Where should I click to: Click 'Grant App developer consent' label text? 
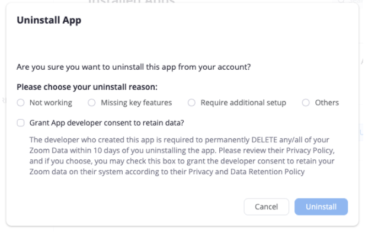(107, 123)
